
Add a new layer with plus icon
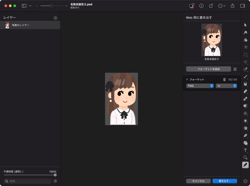point(55,18)
